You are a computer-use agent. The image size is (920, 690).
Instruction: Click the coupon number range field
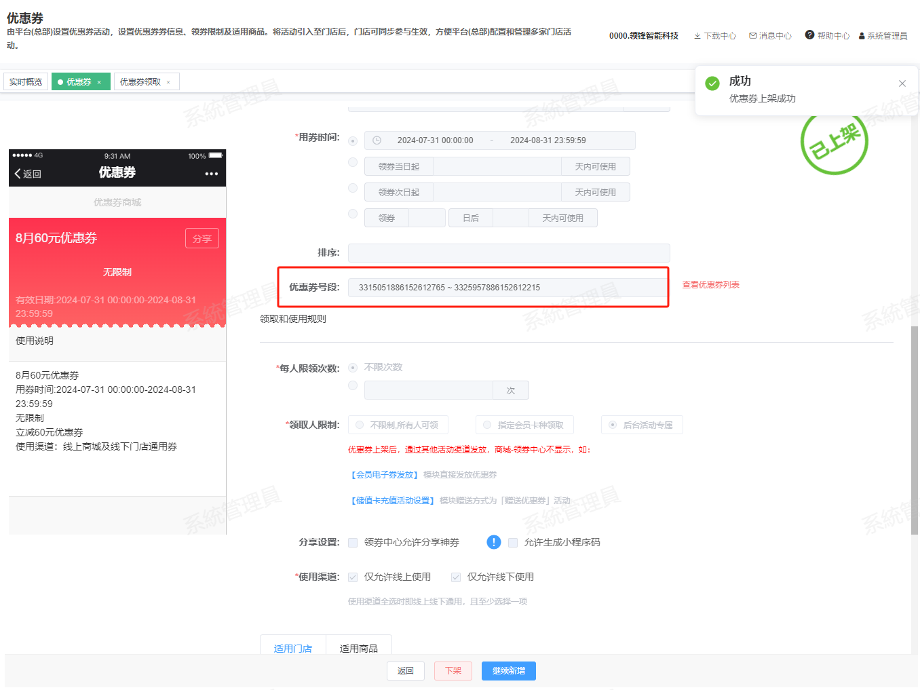point(509,288)
